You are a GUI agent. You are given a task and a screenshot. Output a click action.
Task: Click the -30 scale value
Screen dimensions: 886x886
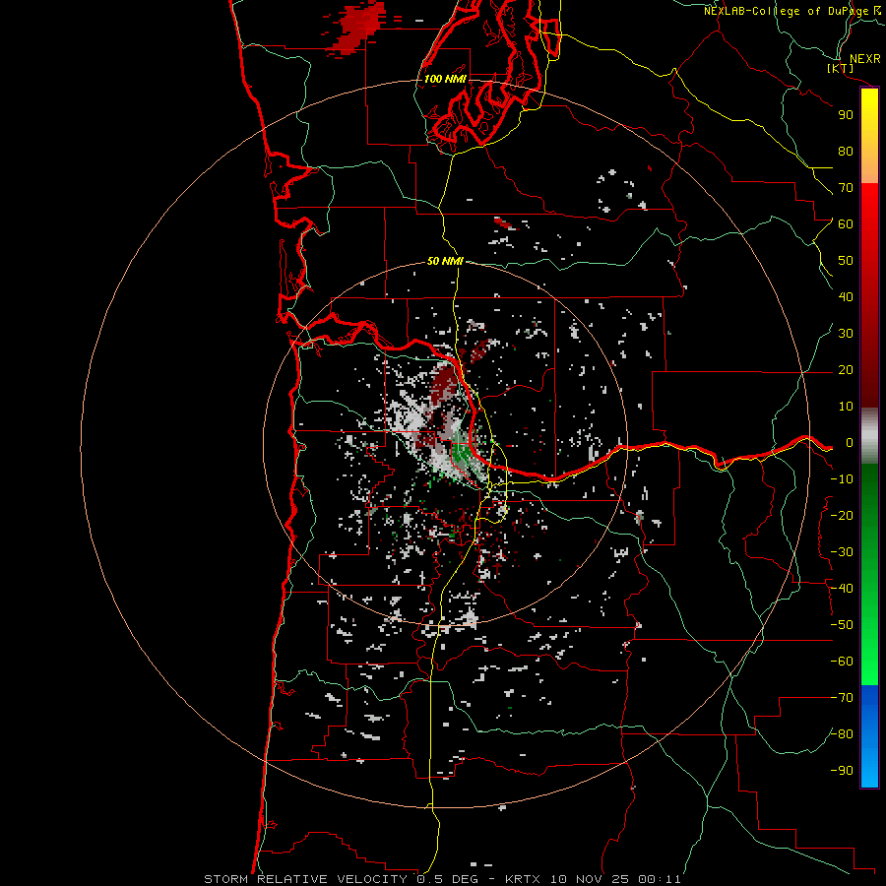842,552
